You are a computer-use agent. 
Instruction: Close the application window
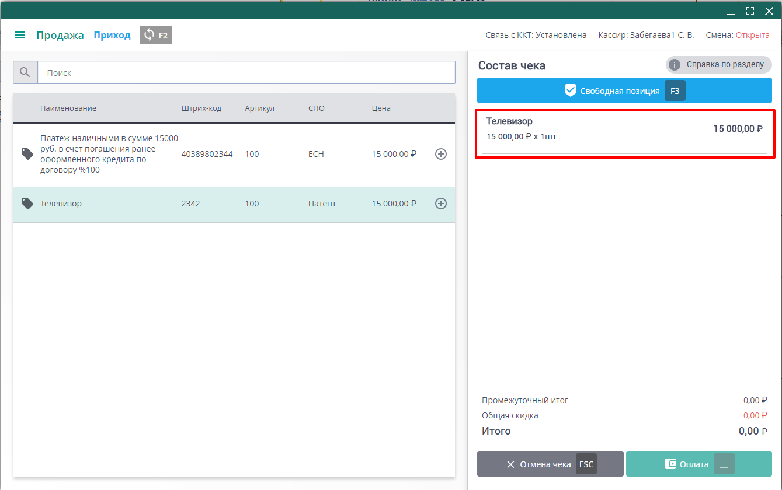(769, 10)
